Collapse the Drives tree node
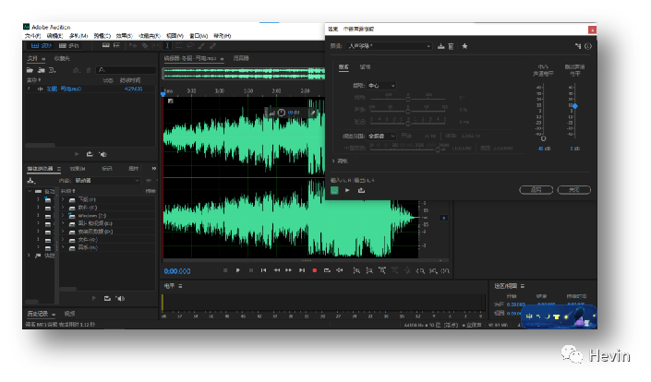651x382 pixels. [x=30, y=191]
